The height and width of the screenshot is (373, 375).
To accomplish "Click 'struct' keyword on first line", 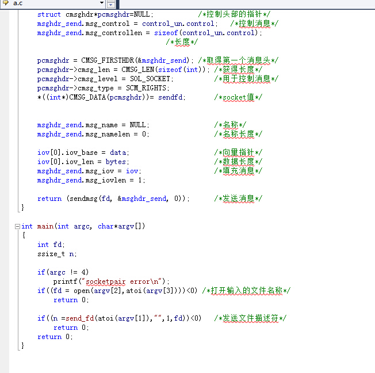I will (x=49, y=14).
